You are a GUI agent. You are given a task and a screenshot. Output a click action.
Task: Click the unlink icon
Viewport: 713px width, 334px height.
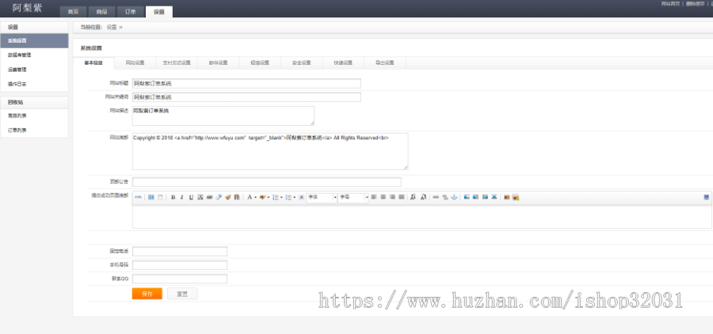(444, 197)
